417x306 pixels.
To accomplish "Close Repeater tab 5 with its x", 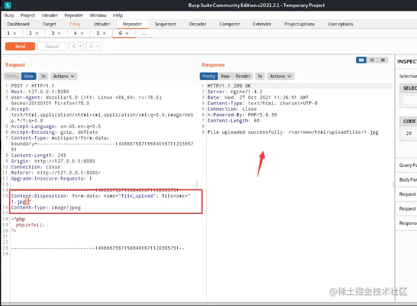I will click(x=104, y=33).
